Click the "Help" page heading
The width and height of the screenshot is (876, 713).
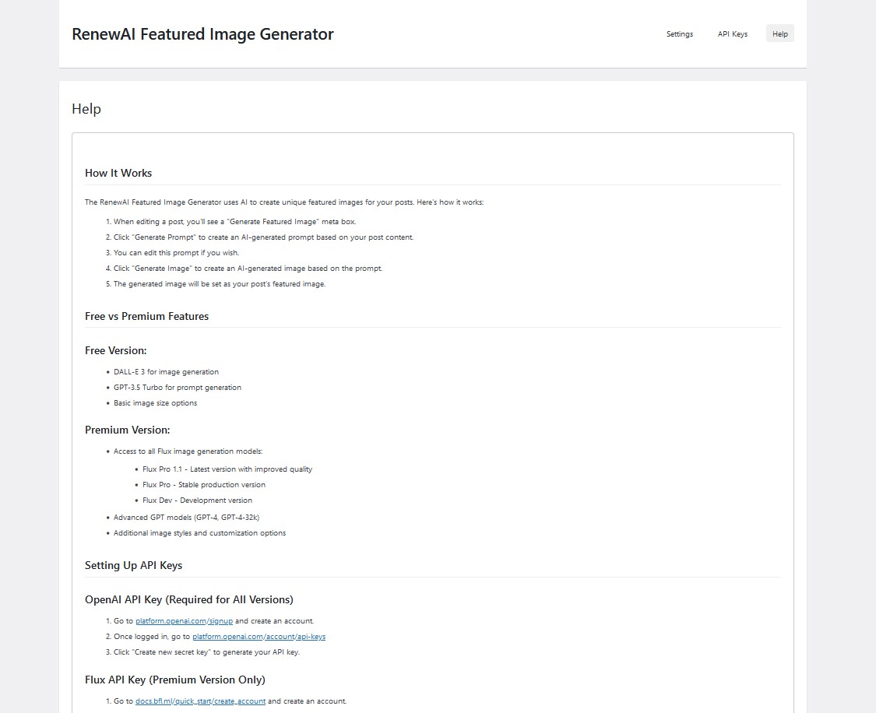[86, 109]
